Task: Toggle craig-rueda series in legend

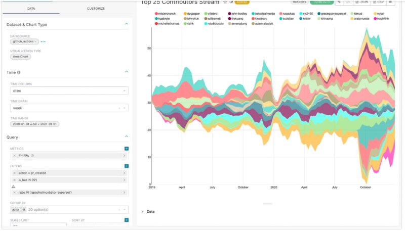Action: click(x=360, y=19)
